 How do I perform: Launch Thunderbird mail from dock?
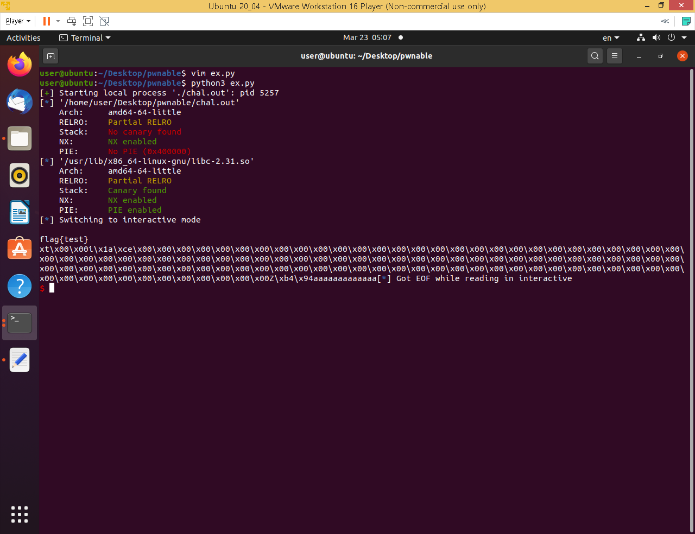(20, 101)
